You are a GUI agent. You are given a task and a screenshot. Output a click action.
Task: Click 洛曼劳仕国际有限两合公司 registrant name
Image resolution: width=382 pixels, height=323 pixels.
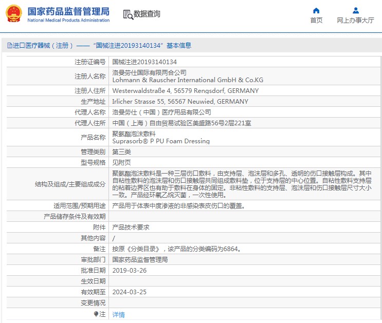[x=149, y=72]
